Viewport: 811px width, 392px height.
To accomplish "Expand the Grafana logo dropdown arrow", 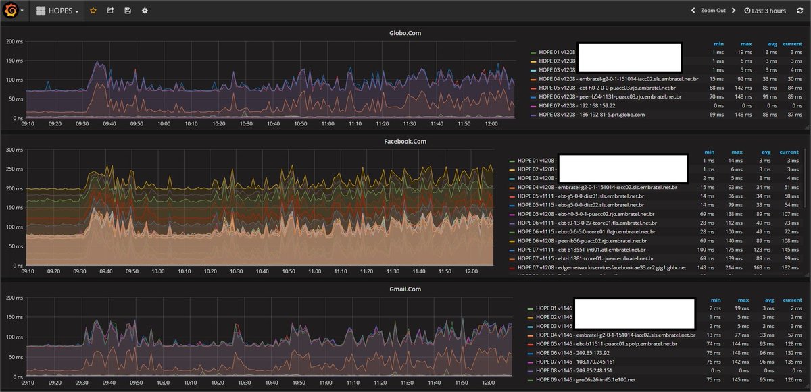I will point(24,10).
